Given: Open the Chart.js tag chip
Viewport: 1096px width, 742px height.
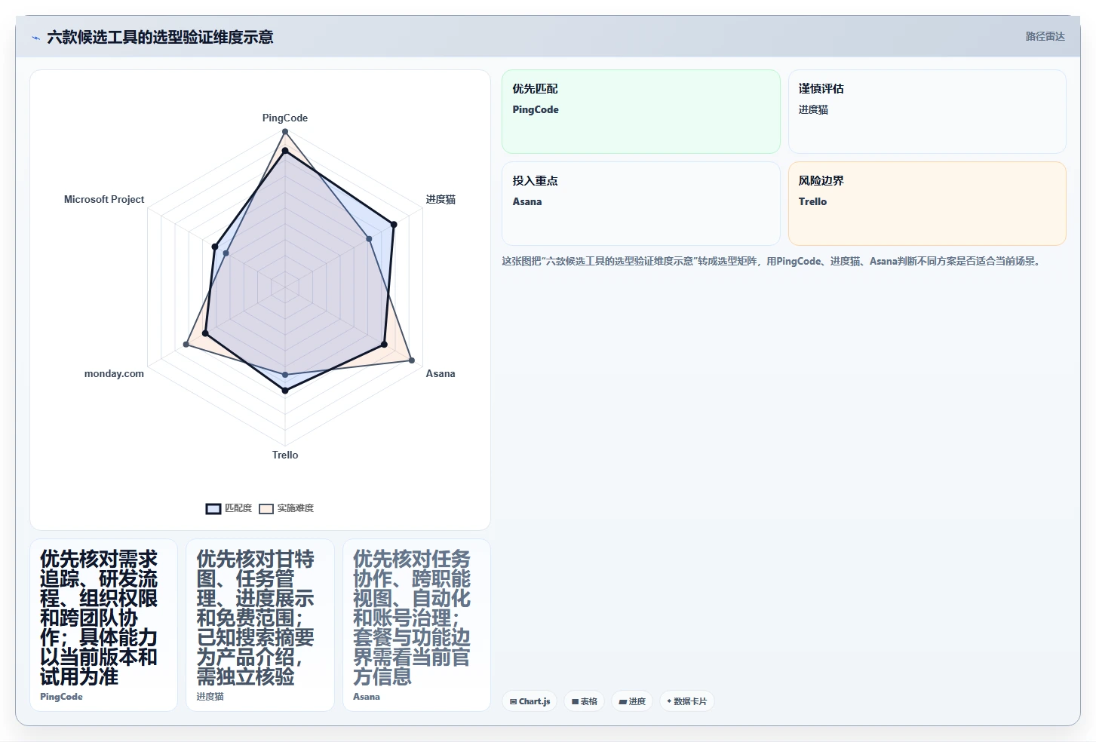Looking at the screenshot, I should (x=530, y=701).
